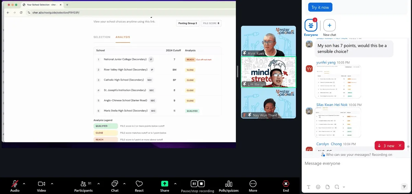
Task: Reload the cher.ai page
Action: pyautogui.click(x=21, y=12)
